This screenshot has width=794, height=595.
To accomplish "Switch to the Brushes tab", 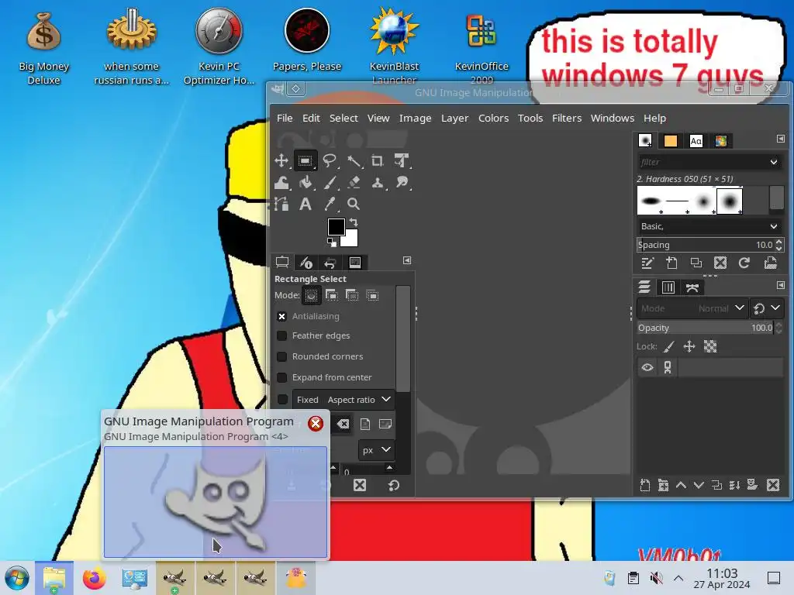I will (x=645, y=141).
